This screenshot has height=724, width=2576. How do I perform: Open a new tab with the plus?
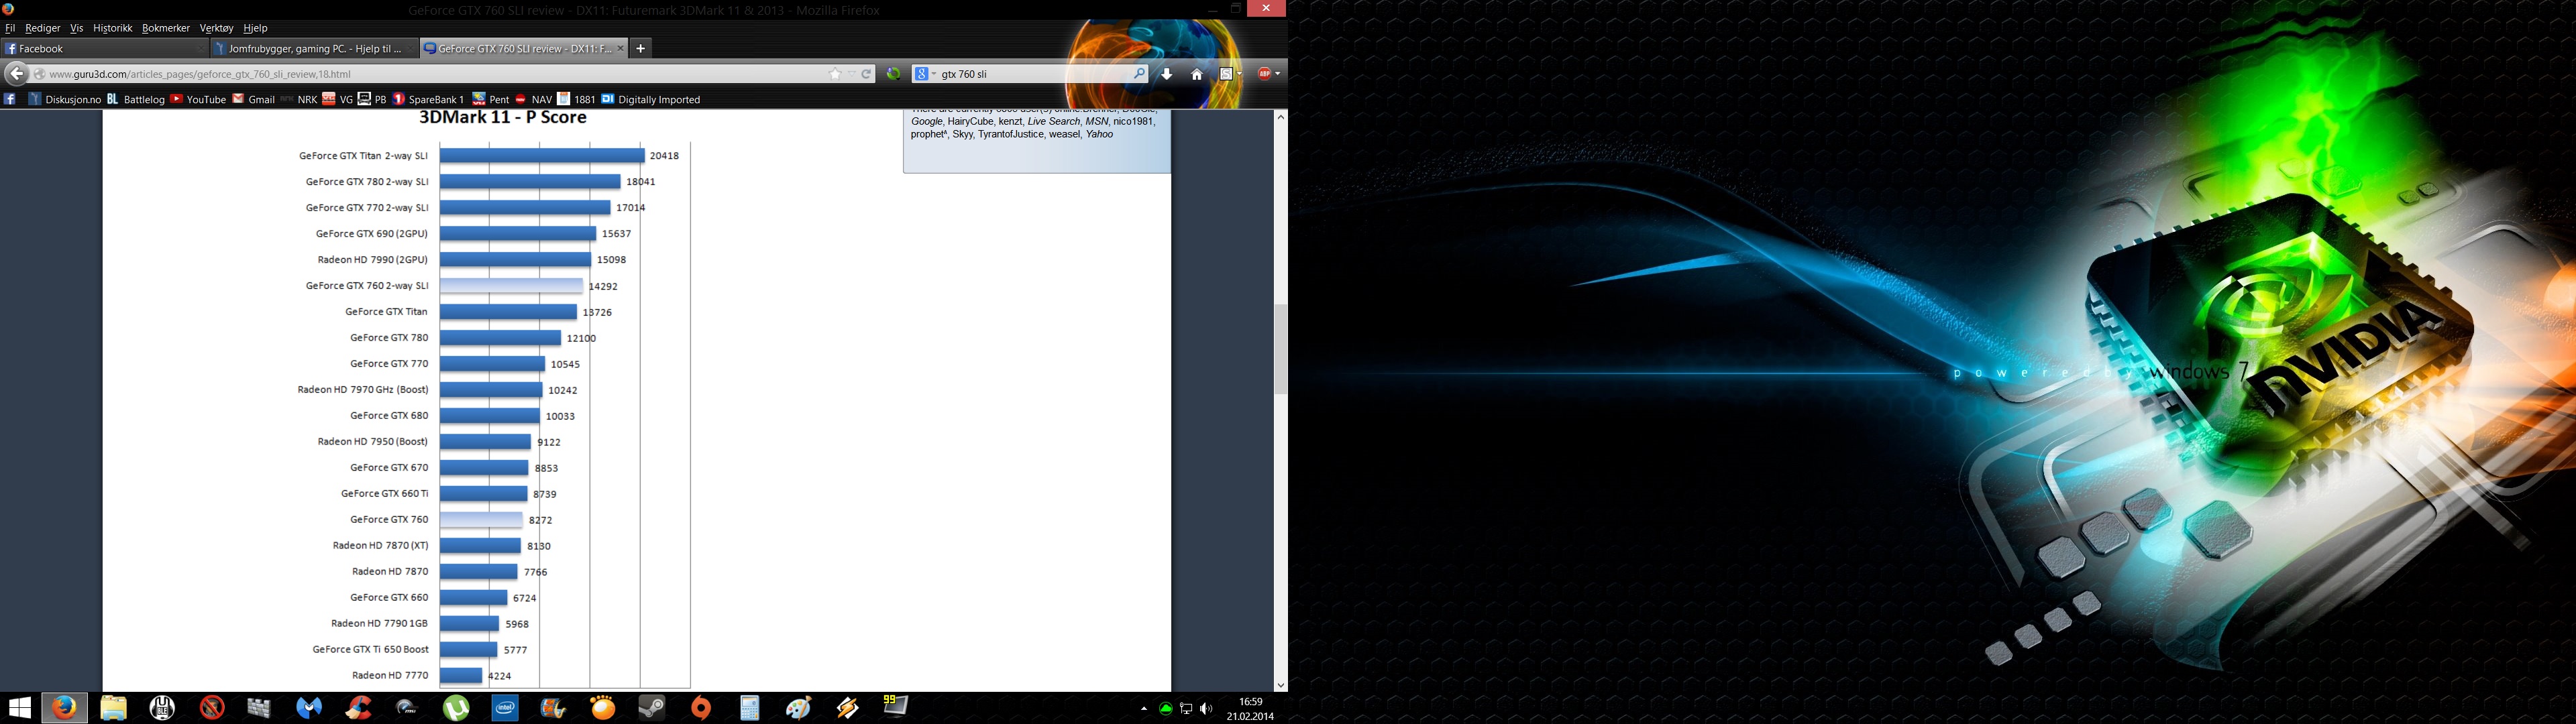[641, 48]
